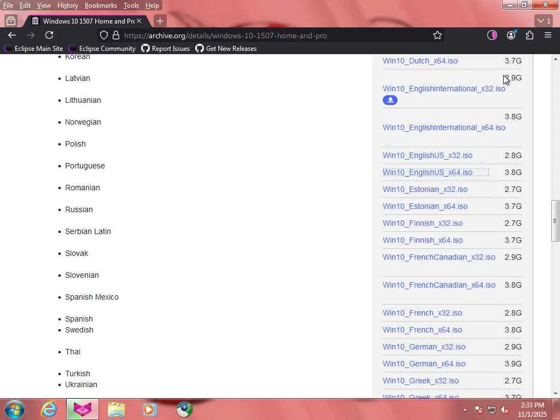The image size is (560, 420).
Task: Open the Report Issues bookmark
Action: click(166, 49)
